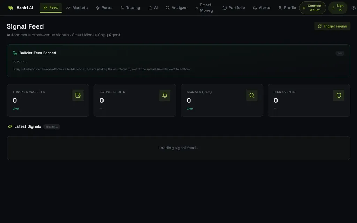The image size is (357, 223).
Task: Click the Trigger engine button
Action: 332,26
